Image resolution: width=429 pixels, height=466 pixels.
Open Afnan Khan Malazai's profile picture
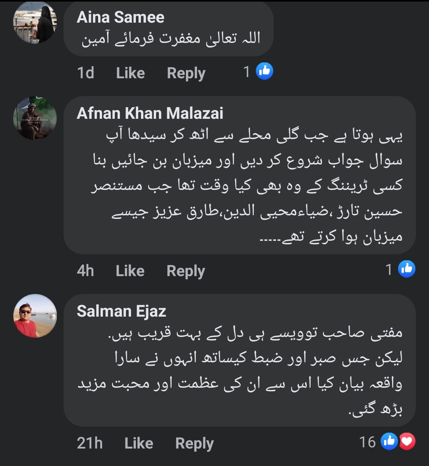click(x=35, y=118)
